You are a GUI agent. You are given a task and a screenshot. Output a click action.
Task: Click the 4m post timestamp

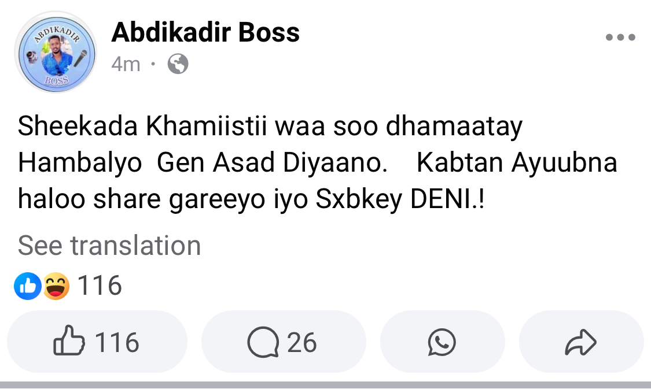126,64
